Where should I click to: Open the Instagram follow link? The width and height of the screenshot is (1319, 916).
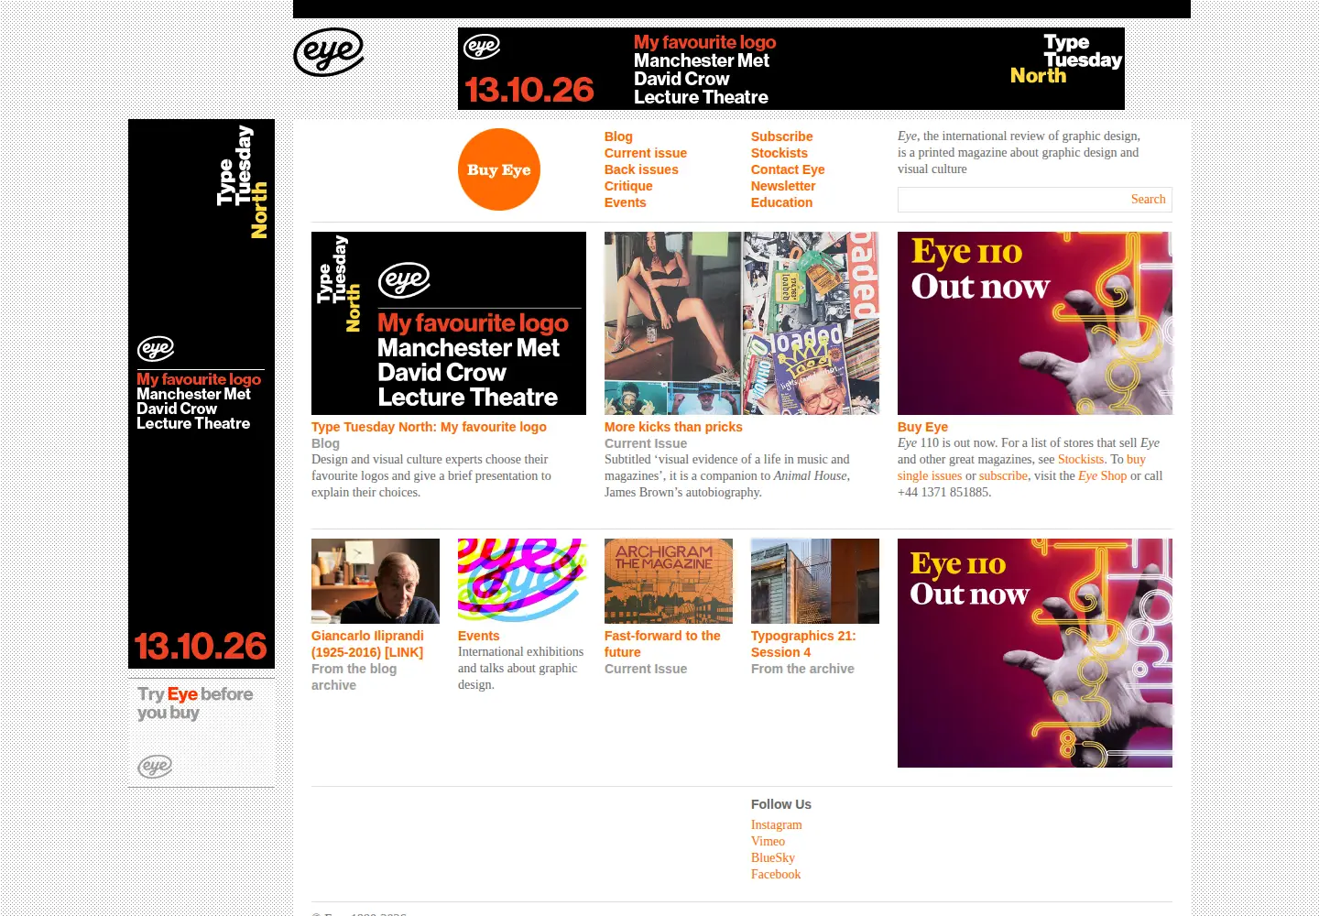coord(776,825)
